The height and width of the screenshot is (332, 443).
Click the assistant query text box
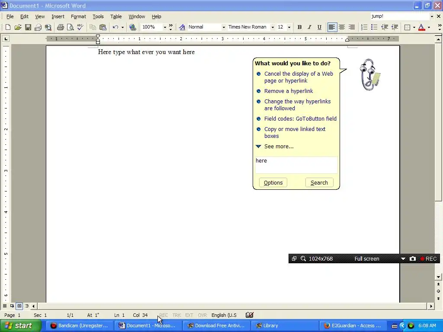(x=296, y=165)
